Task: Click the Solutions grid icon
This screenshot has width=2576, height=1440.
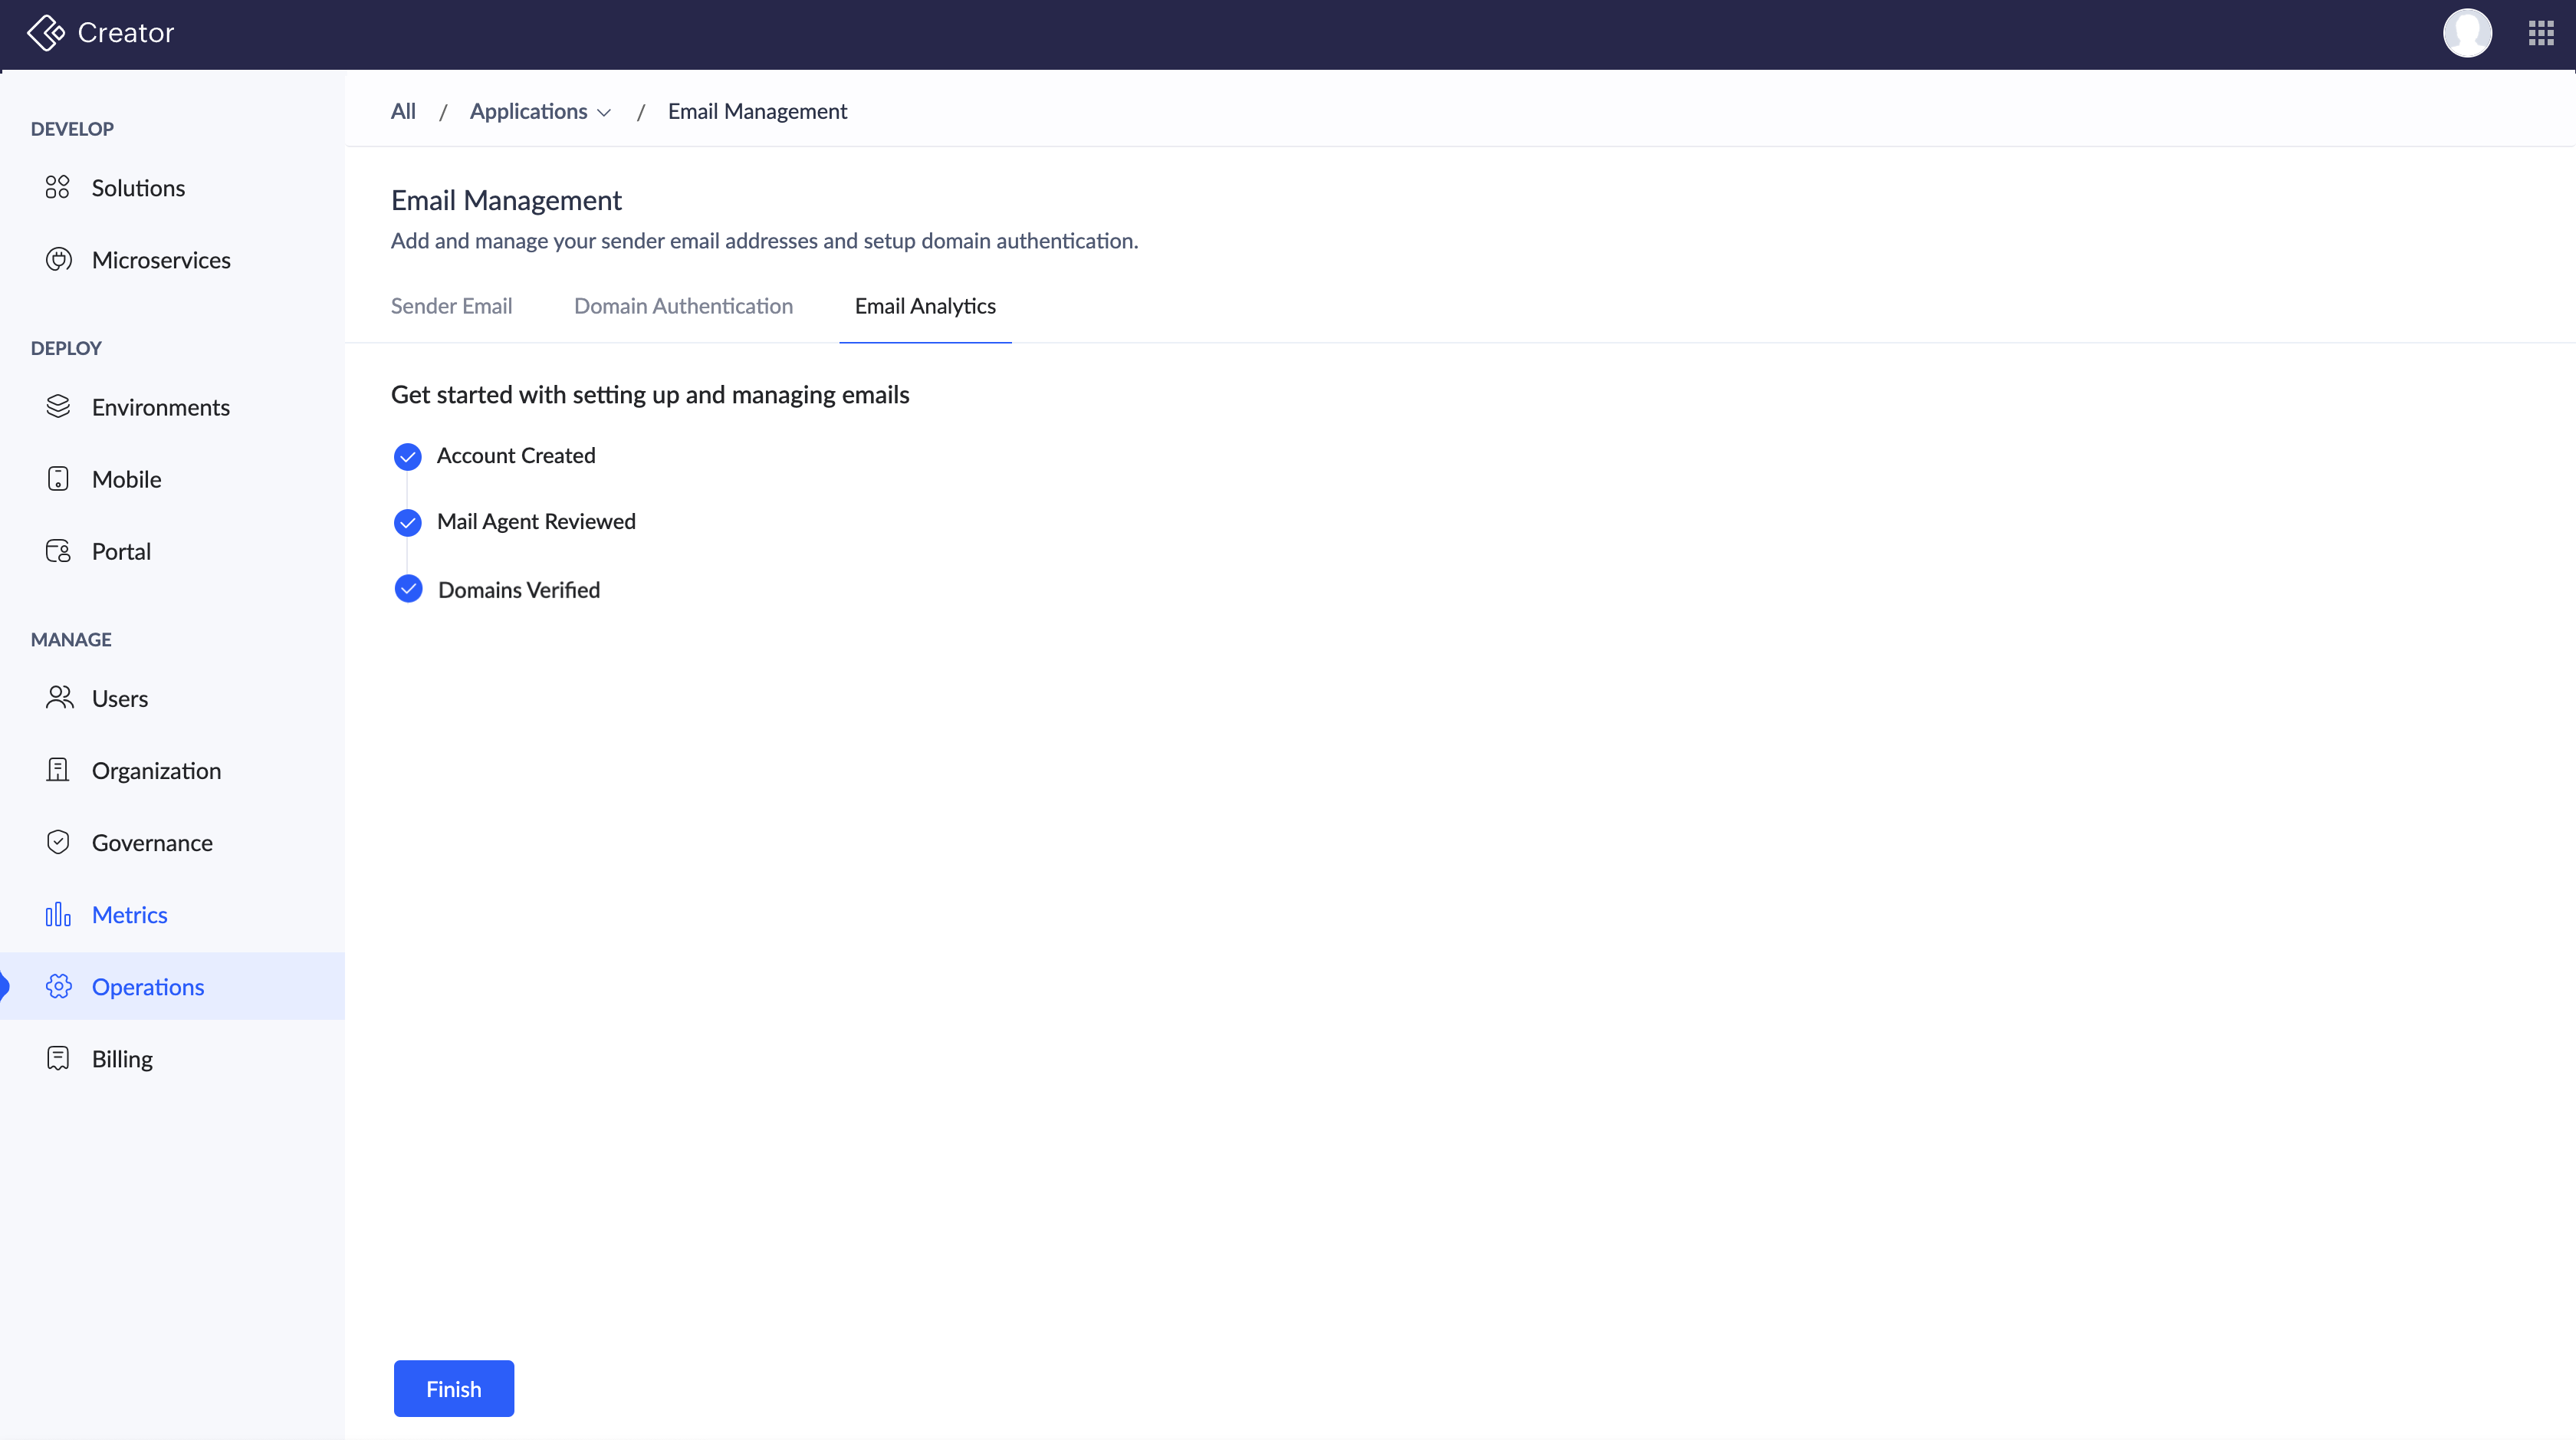Action: 58,187
